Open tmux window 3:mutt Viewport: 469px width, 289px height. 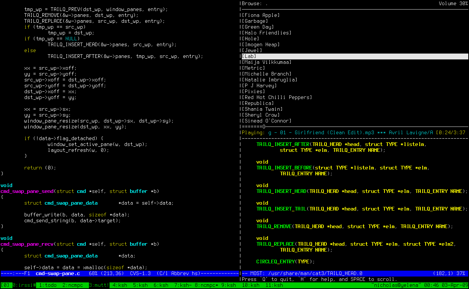tap(98, 285)
